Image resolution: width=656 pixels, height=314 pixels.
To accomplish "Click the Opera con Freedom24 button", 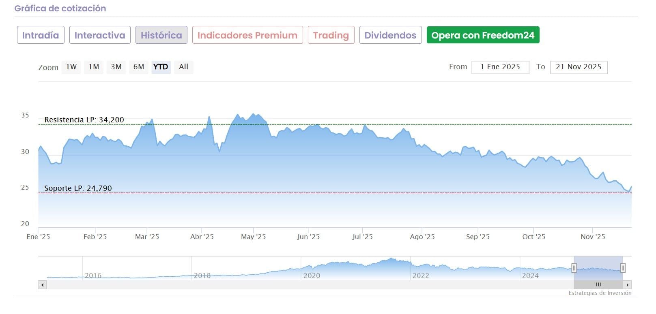I will pyautogui.click(x=483, y=35).
